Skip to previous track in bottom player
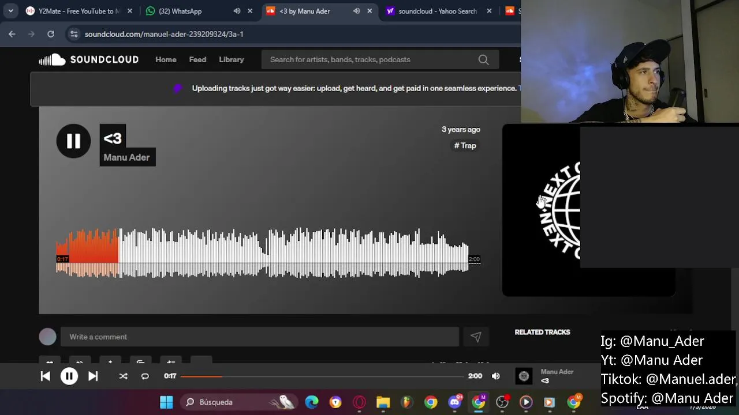This screenshot has width=739, height=415. tap(45, 376)
